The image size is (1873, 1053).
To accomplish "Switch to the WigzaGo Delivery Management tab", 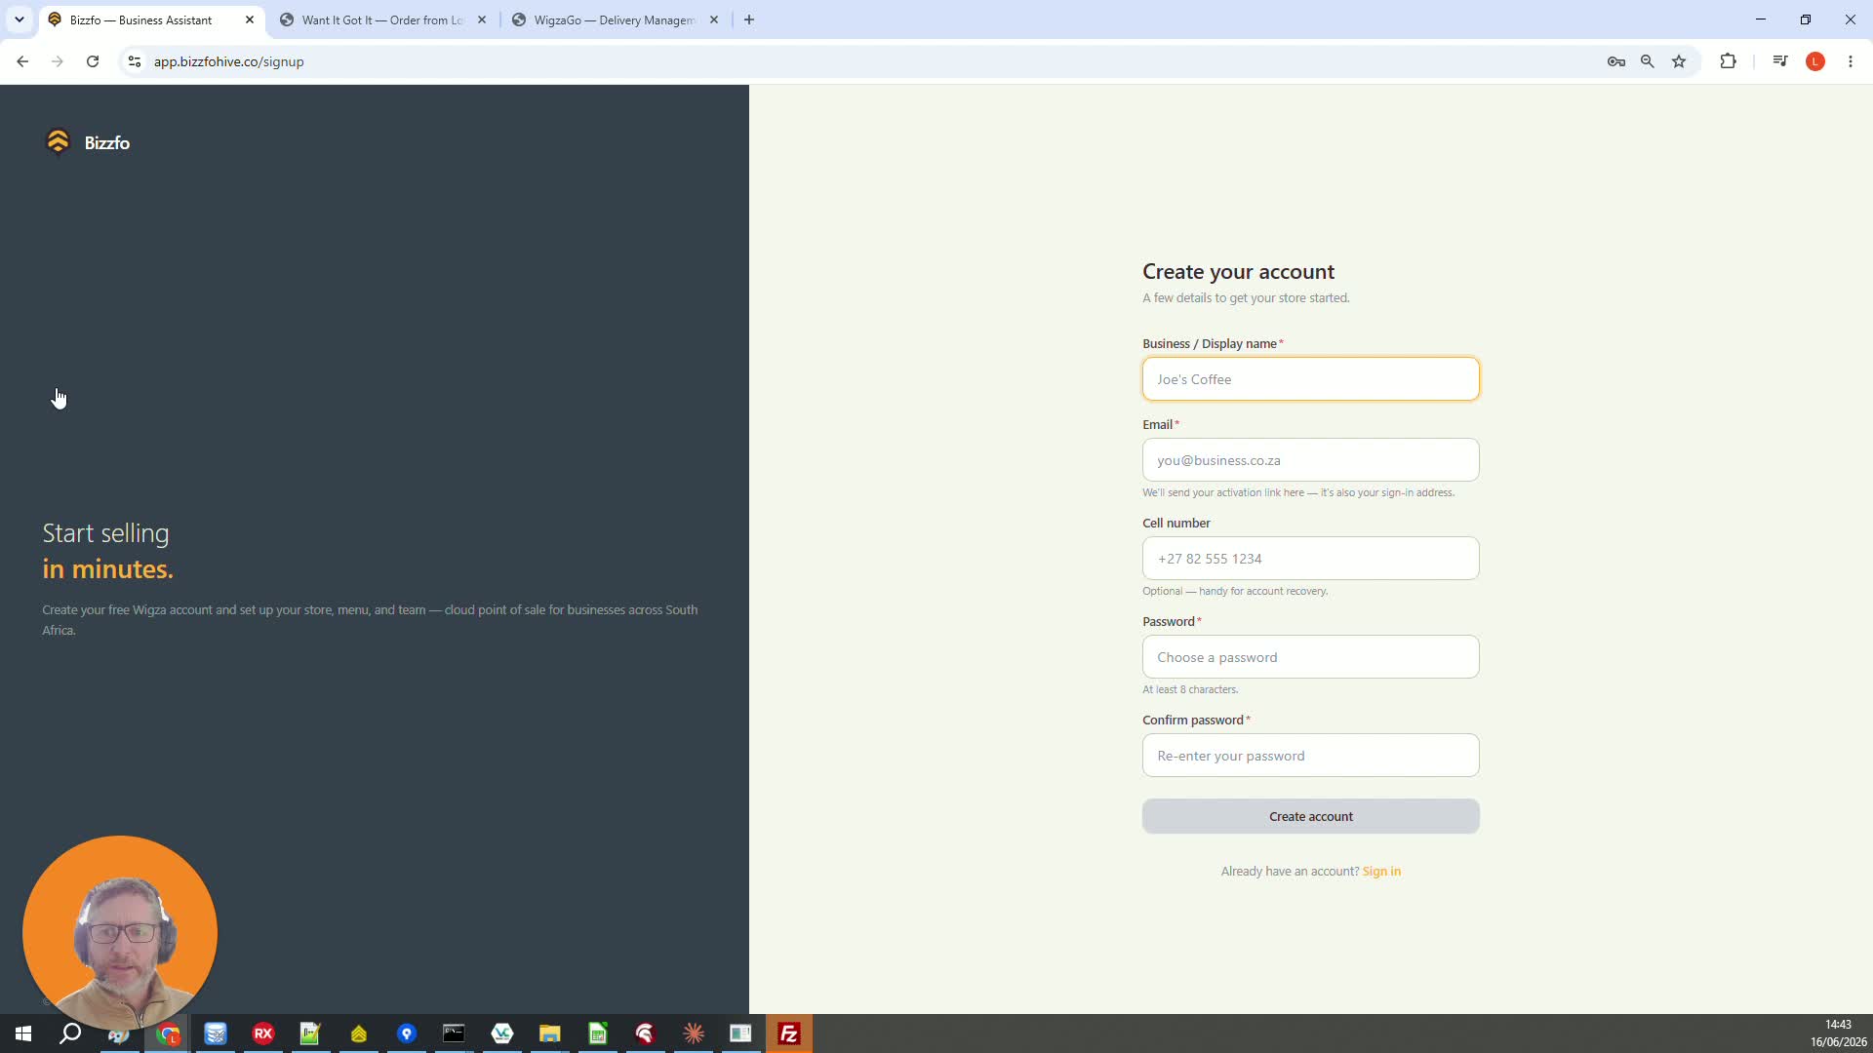I will [615, 19].
